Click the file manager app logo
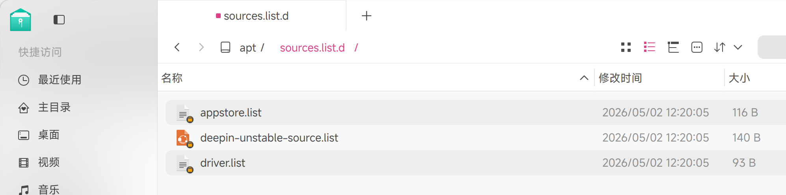 (x=20, y=20)
